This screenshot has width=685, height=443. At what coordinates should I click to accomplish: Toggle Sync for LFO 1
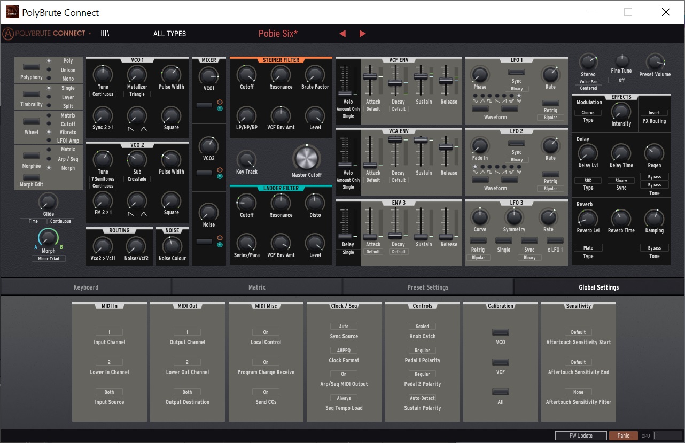(517, 72)
